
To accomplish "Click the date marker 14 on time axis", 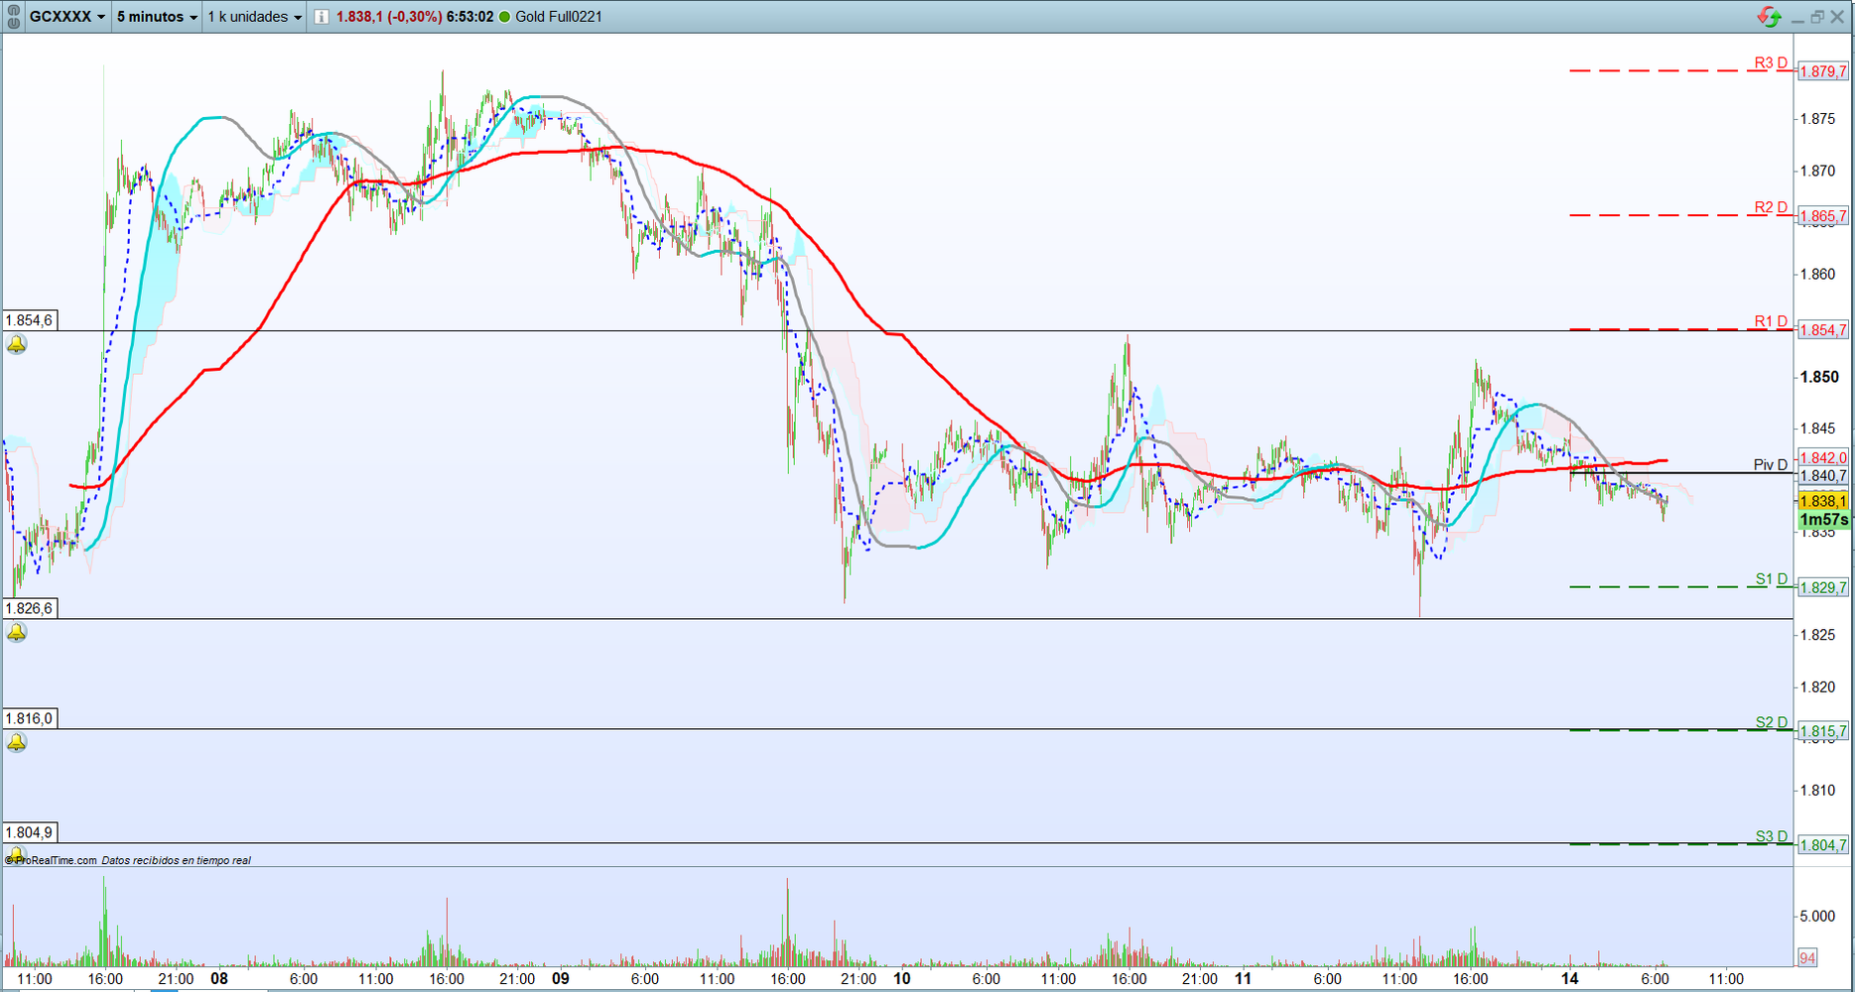I will click(1569, 978).
